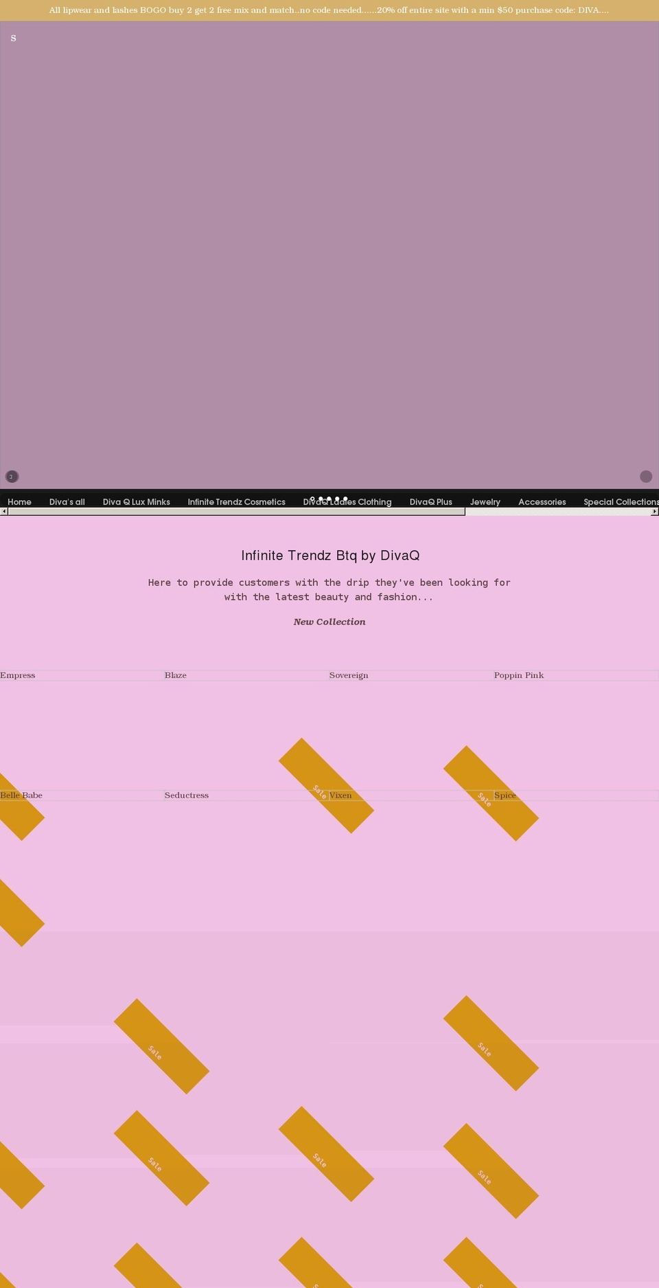Screen dimensions: 659x1288
Task: Click the BOGO announcement bar text
Action: click(329, 10)
